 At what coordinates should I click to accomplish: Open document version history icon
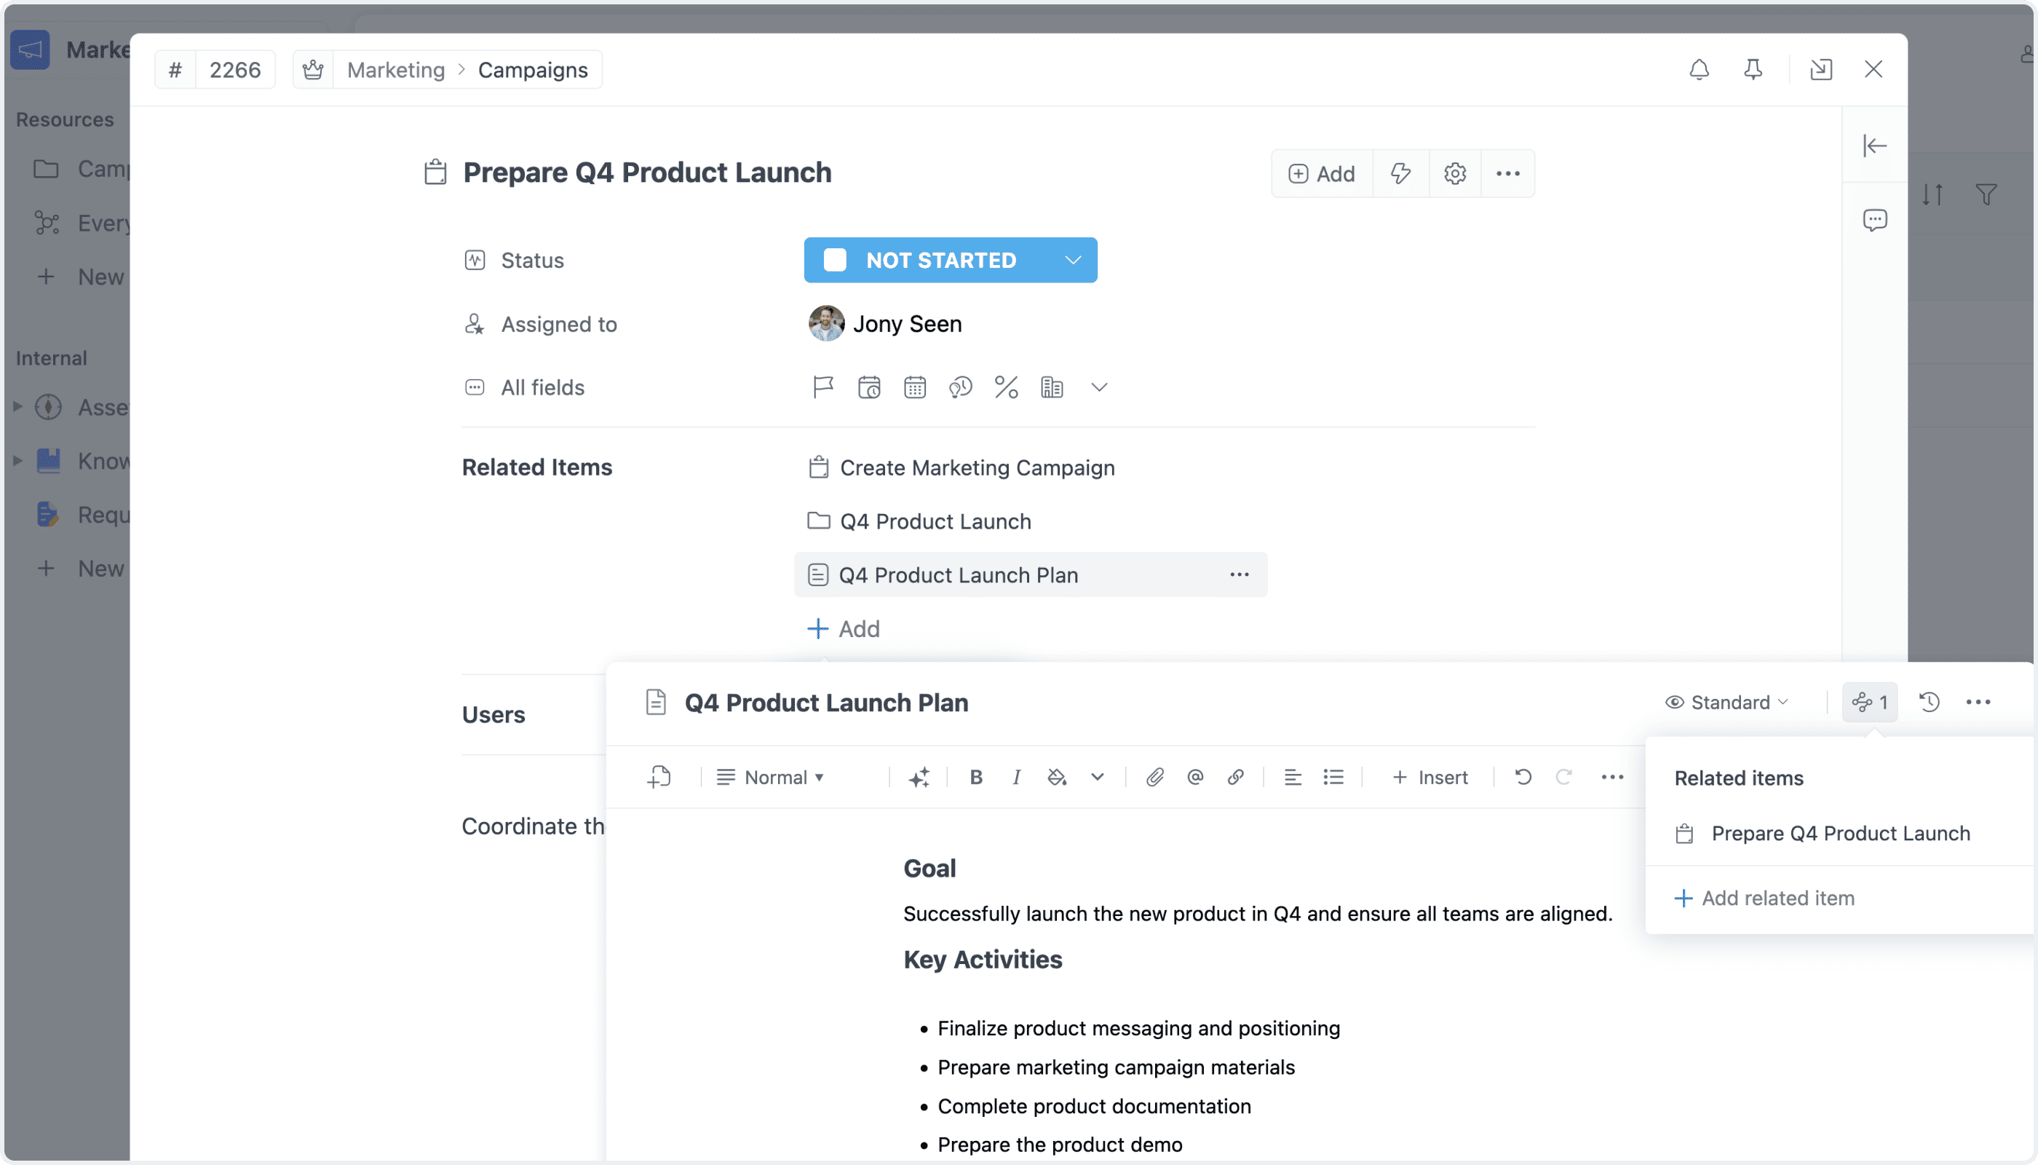(1928, 702)
